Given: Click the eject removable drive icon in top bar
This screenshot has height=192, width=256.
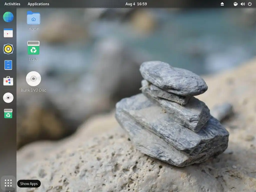Looking at the screenshot, I should (x=222, y=4).
